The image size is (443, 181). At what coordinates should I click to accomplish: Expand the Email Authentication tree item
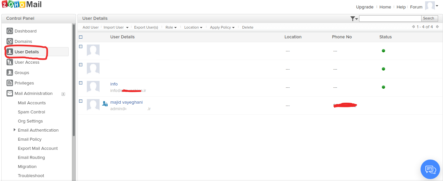[14, 130]
